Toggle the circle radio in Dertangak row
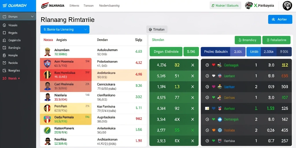This screenshot has height=148, width=296. [207, 119]
